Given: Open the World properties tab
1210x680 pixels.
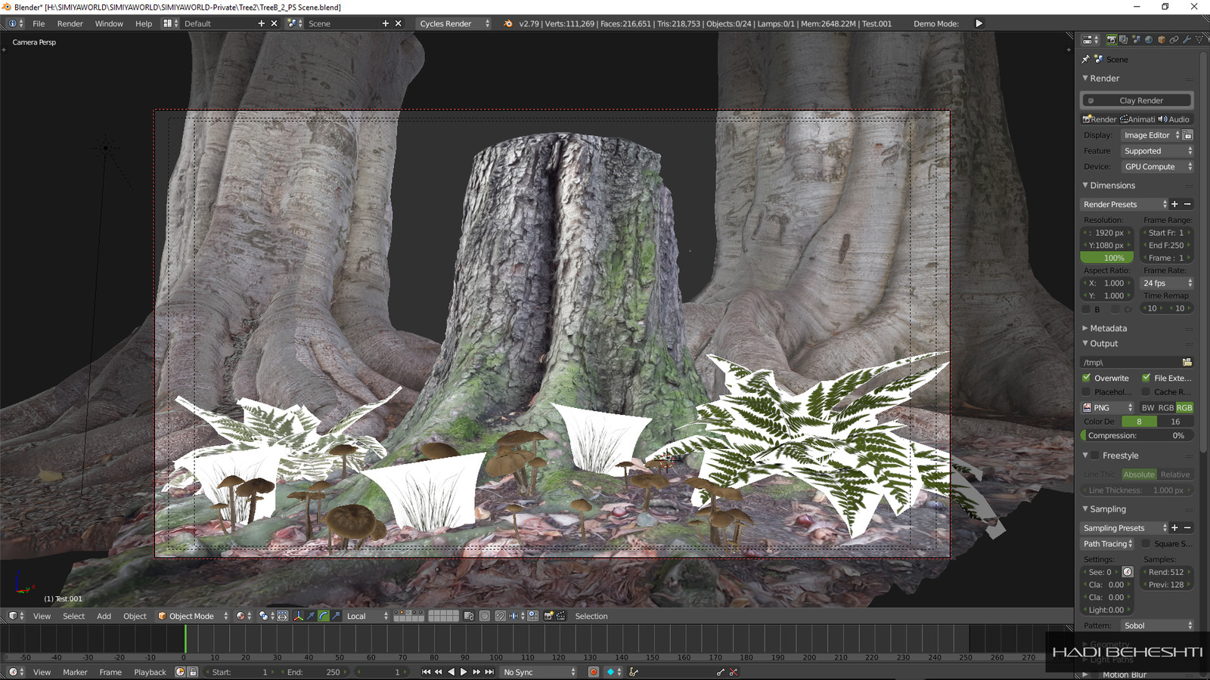Looking at the screenshot, I should 1149,39.
